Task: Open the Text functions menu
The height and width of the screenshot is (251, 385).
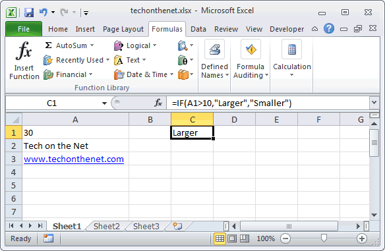Action: 130,60
